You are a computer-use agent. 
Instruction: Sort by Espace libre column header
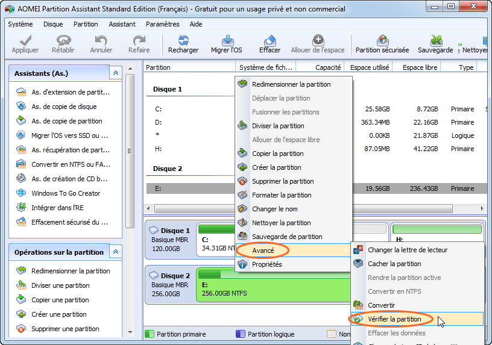coord(417,67)
